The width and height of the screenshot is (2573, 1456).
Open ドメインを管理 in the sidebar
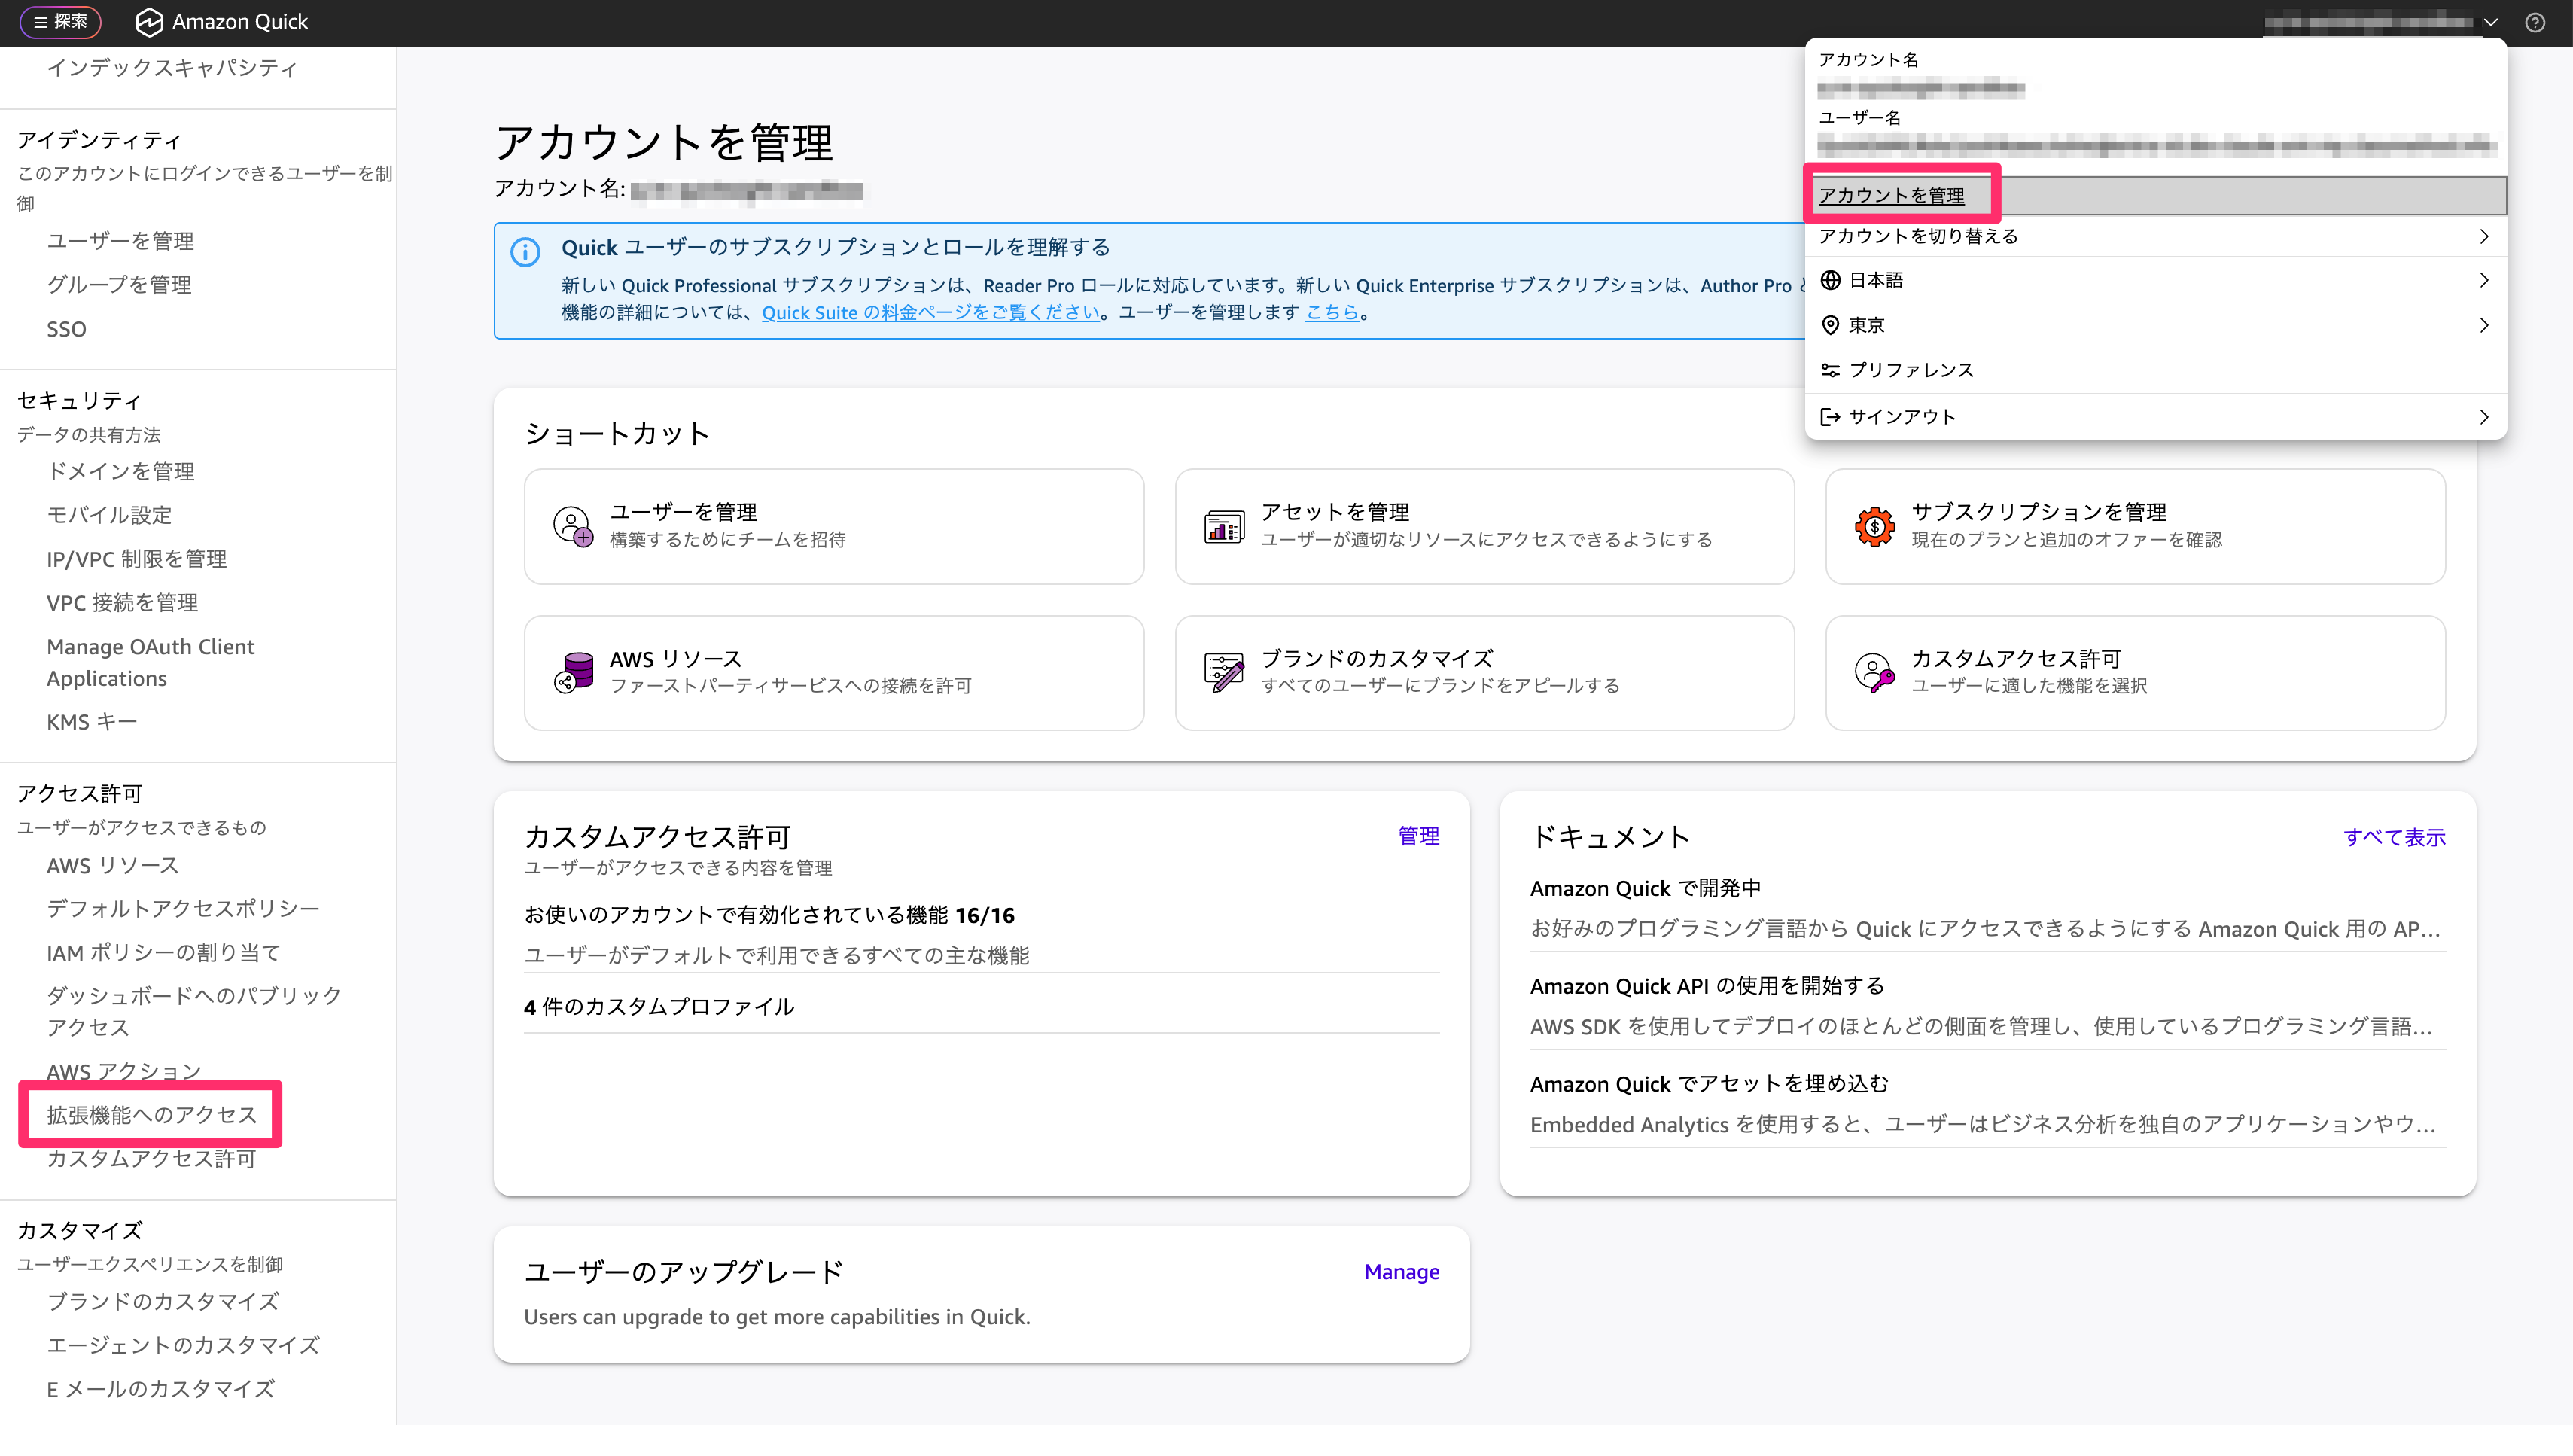click(120, 471)
